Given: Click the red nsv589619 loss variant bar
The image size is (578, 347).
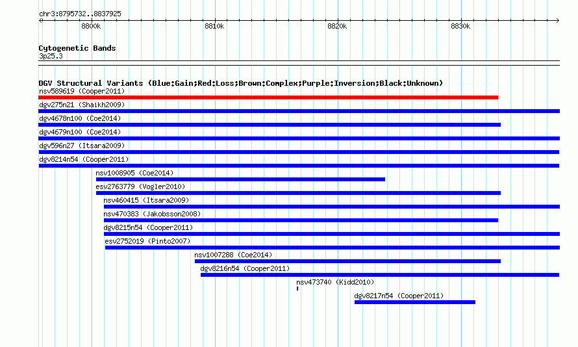Looking at the screenshot, I should 268,97.
